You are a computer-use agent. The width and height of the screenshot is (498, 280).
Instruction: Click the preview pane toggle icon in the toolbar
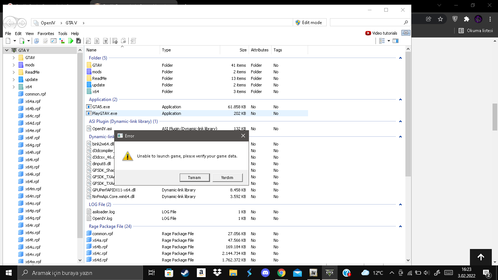click(x=396, y=41)
